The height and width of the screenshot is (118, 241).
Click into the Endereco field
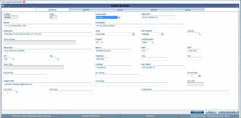click(x=48, y=34)
